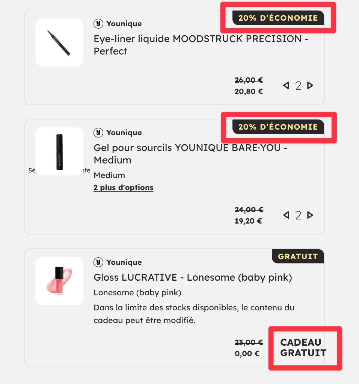Click the Younique logo icon in Gel sourcils card

98,133
